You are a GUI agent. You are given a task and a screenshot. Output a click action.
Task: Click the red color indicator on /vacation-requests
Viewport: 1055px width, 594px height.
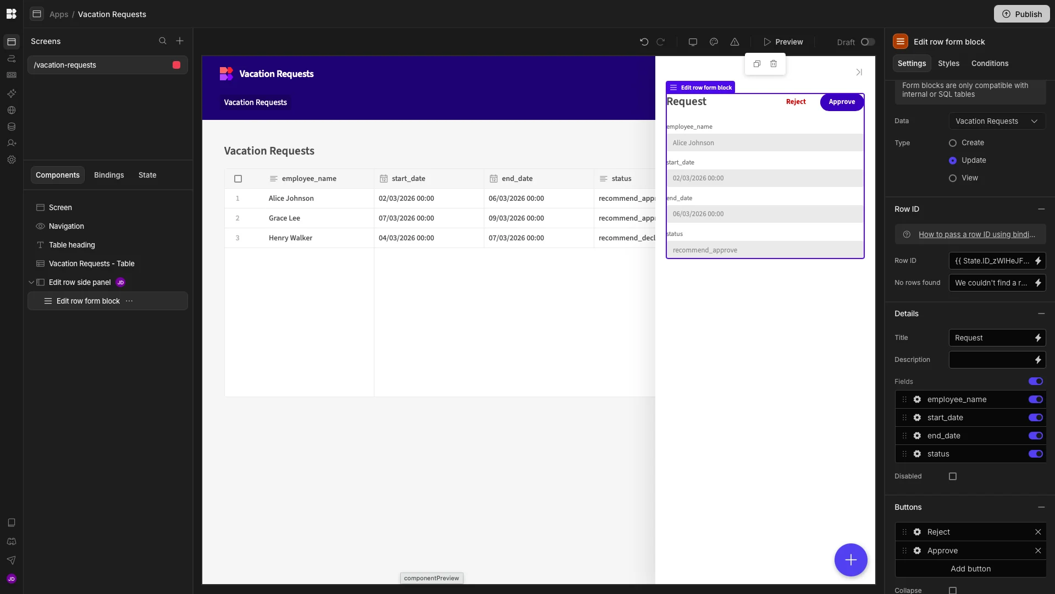pyautogui.click(x=176, y=65)
